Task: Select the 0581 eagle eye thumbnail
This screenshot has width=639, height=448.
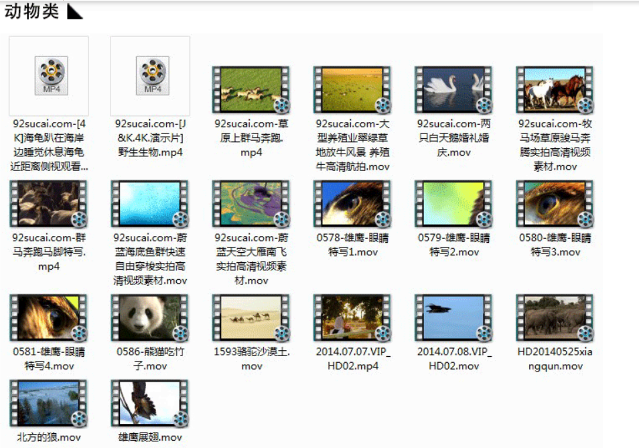Action: tap(48, 317)
